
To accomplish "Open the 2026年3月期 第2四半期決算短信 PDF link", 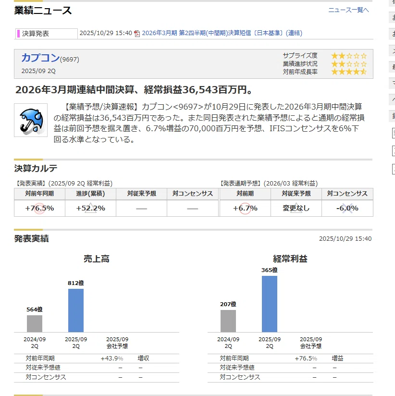I will click(x=222, y=33).
